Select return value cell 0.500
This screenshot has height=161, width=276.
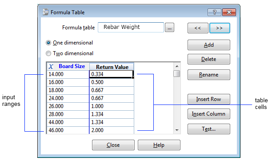[112, 82]
